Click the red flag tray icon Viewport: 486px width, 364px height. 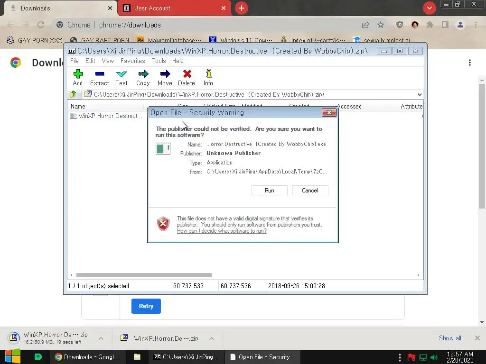coord(411,357)
